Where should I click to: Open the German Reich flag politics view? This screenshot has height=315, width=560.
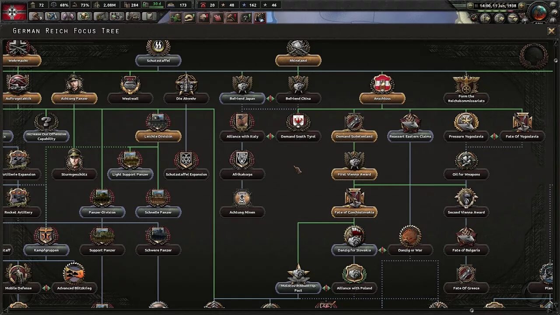tap(14, 11)
